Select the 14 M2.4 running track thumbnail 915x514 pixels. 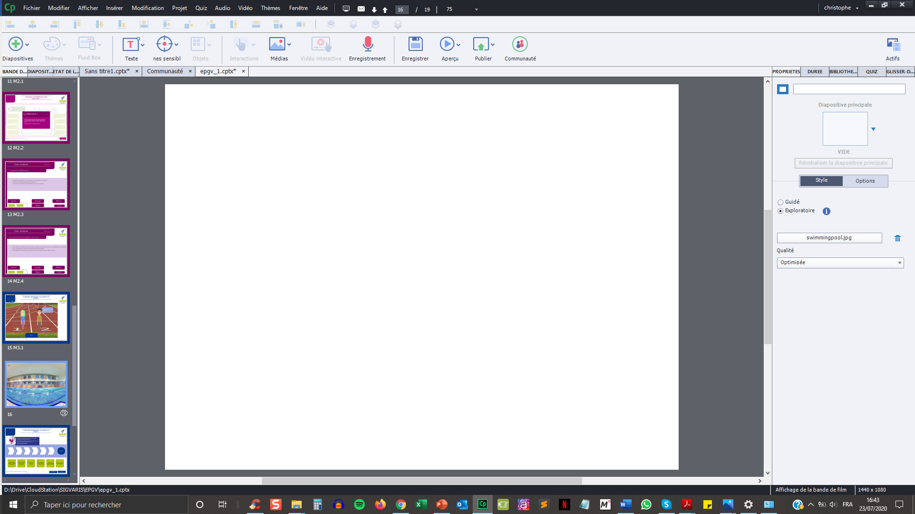(36, 317)
